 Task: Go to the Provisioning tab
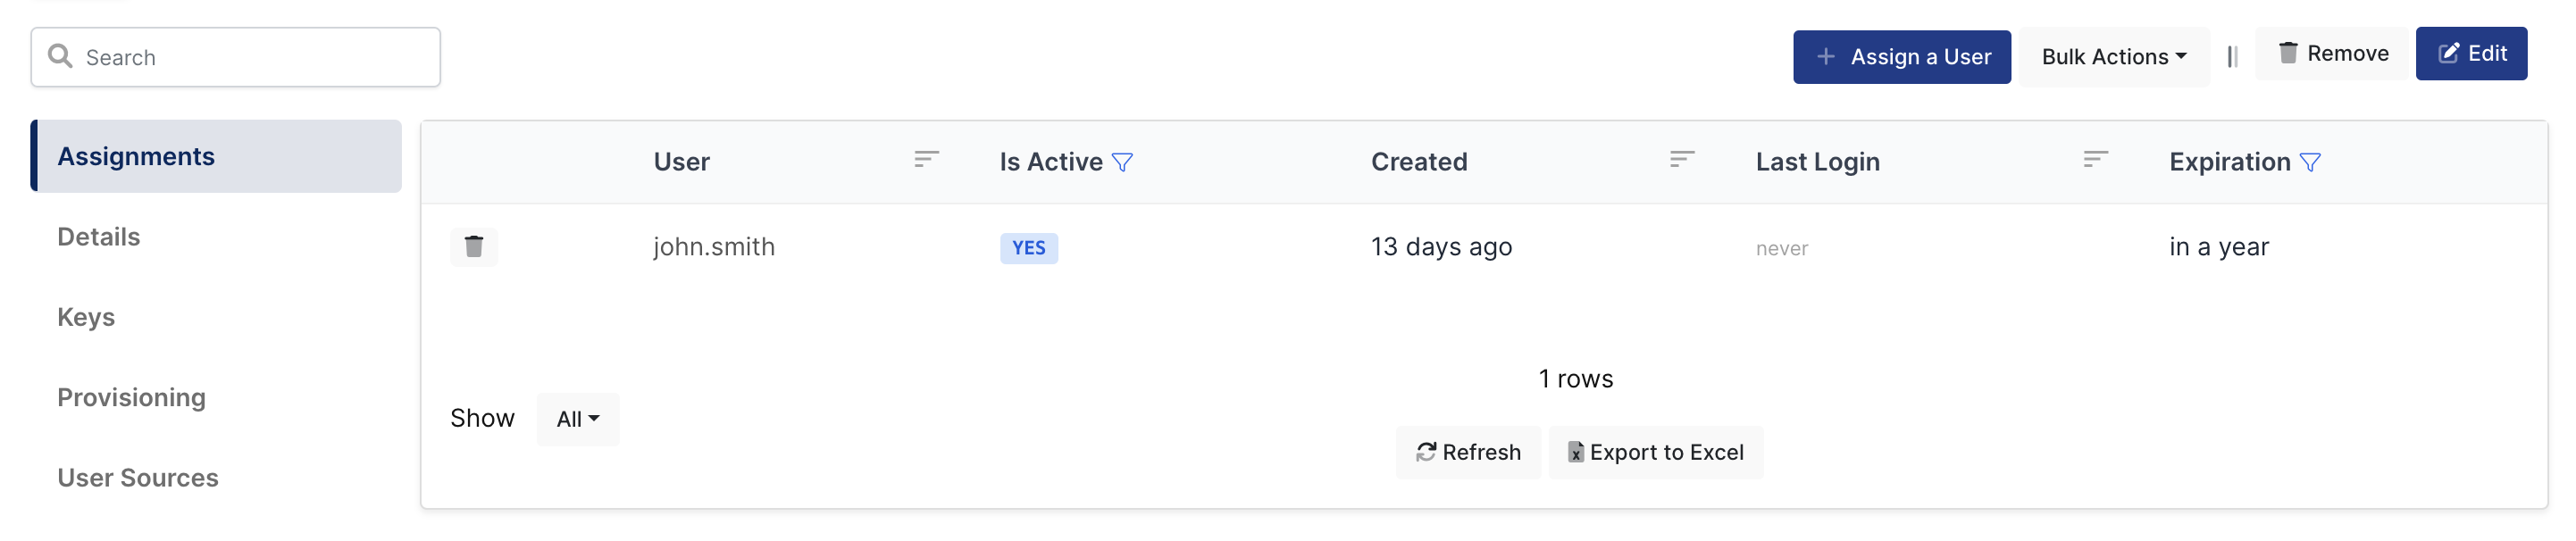(x=131, y=397)
